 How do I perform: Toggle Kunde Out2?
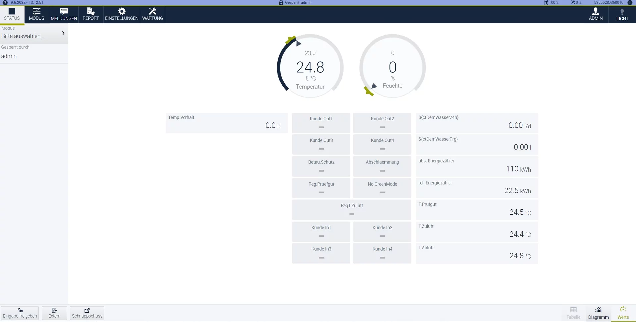[382, 123]
